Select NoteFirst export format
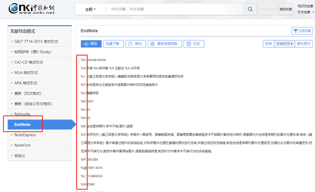315x192 pixels. click(x=39, y=145)
